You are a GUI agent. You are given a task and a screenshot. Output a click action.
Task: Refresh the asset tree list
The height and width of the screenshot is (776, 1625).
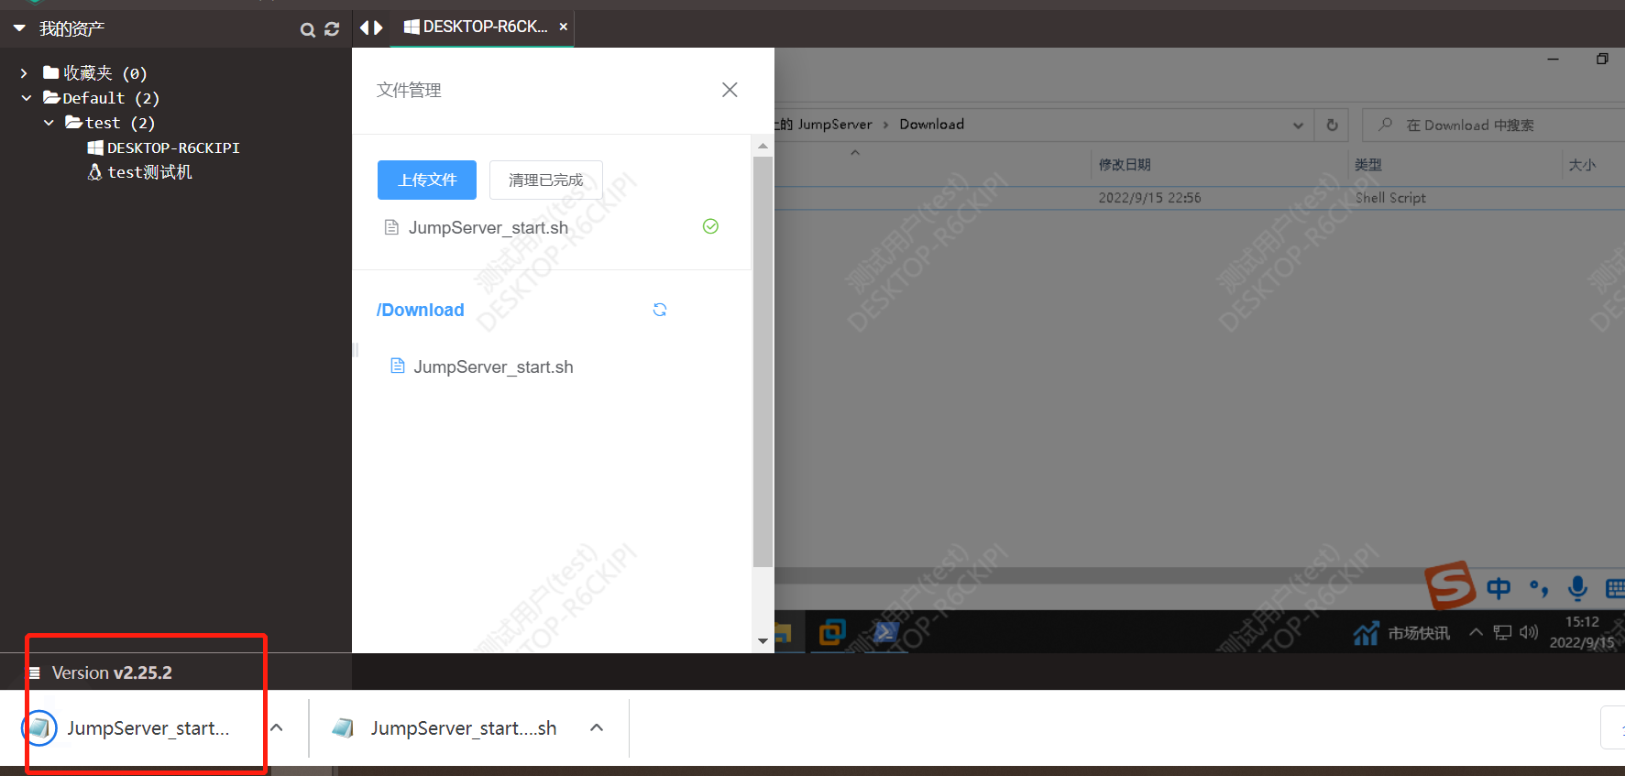[x=332, y=29]
